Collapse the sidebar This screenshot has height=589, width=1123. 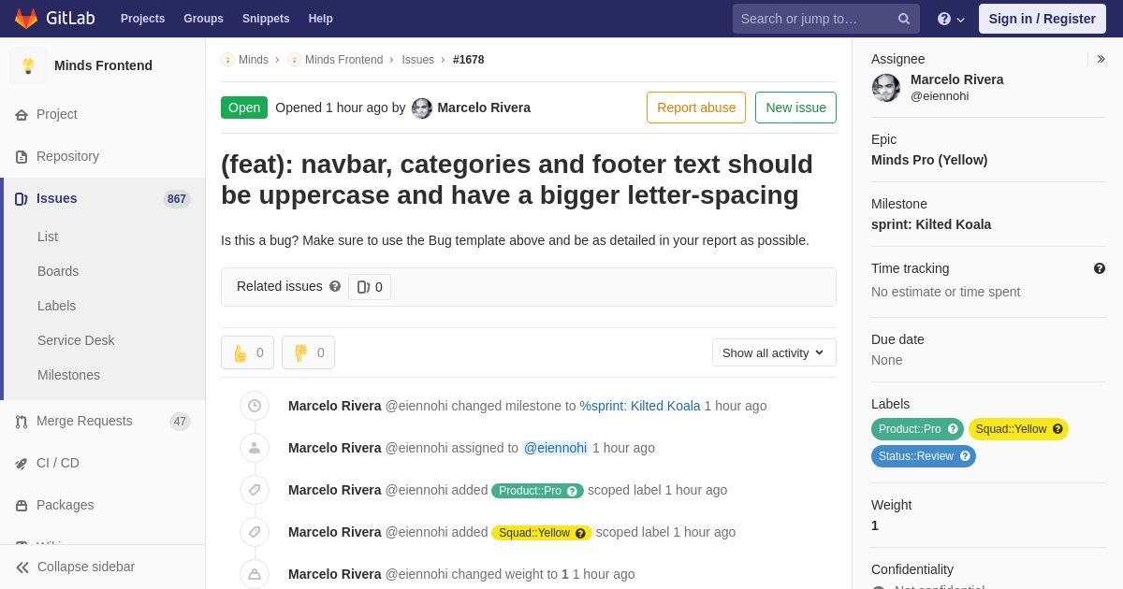[x=103, y=567]
